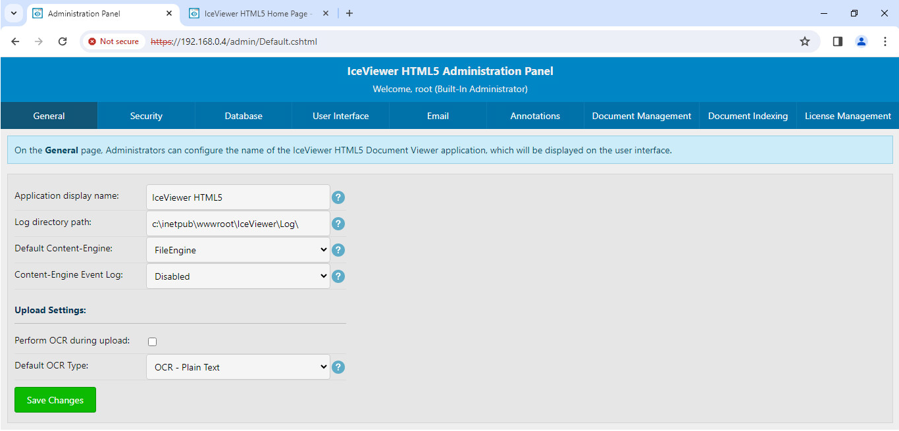
Task: Click help icon for Content-Engine Event Log
Action: (x=338, y=276)
